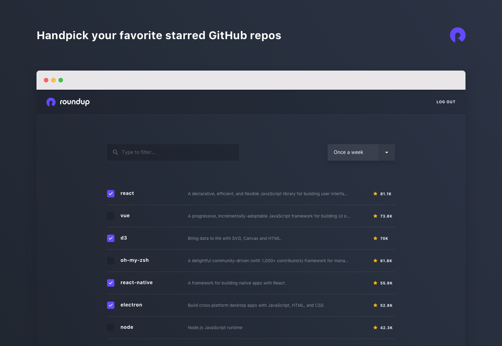Click the 55.9K star count
The width and height of the screenshot is (502, 346).
[x=387, y=283]
